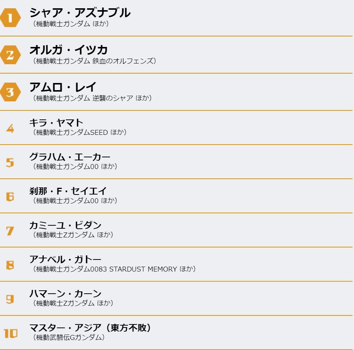Select the name オルガ・イツカ
This screenshot has height=350, width=354.
[68, 50]
